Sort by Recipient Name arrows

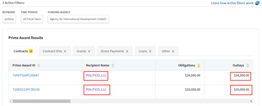tap(113, 65)
